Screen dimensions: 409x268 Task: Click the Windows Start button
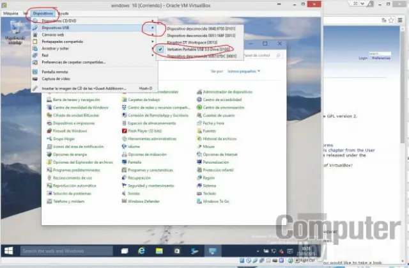pos(9,251)
